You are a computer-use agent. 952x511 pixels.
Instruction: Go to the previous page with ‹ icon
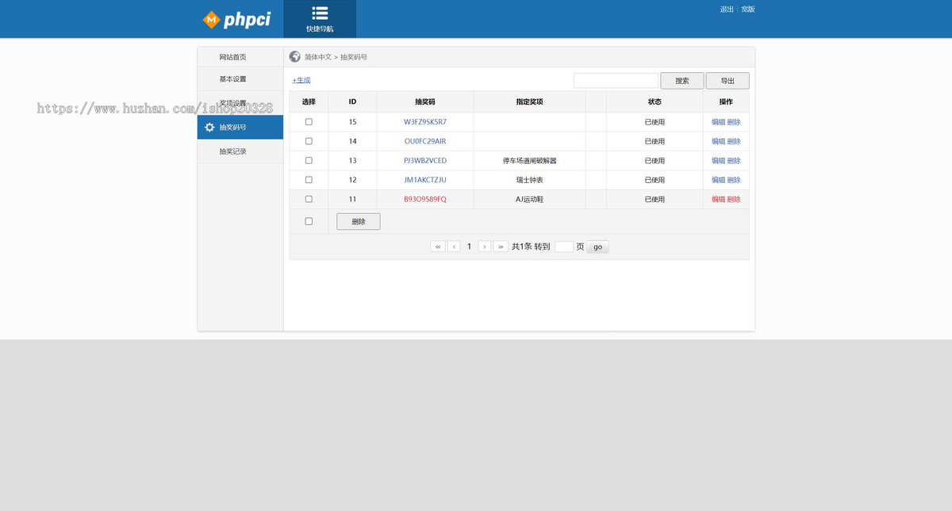tap(453, 246)
